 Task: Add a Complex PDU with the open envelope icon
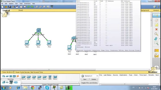156,55
